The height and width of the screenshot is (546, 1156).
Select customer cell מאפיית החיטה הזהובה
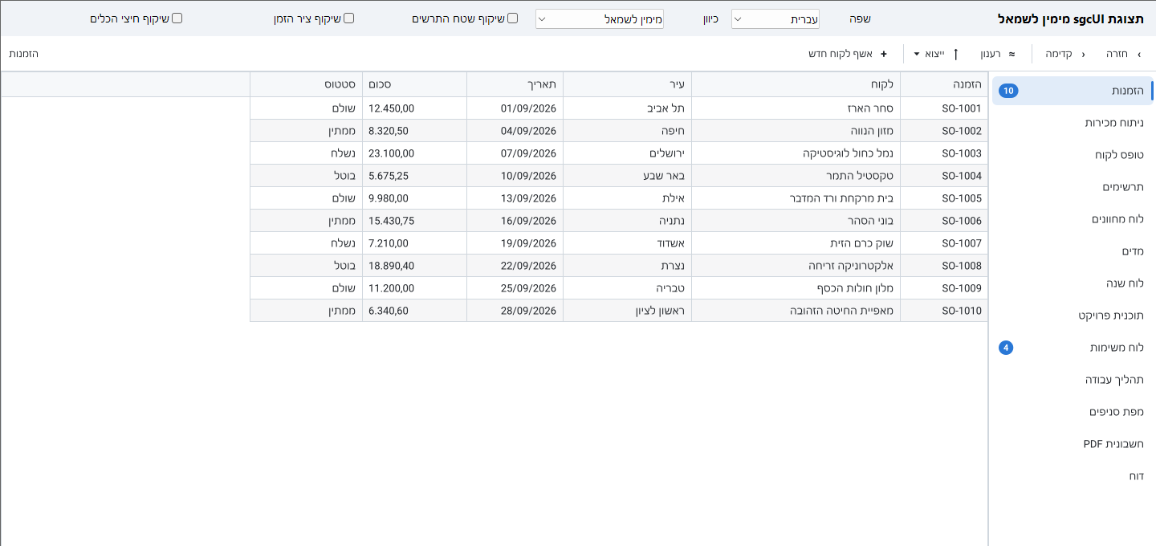pyautogui.click(x=796, y=311)
